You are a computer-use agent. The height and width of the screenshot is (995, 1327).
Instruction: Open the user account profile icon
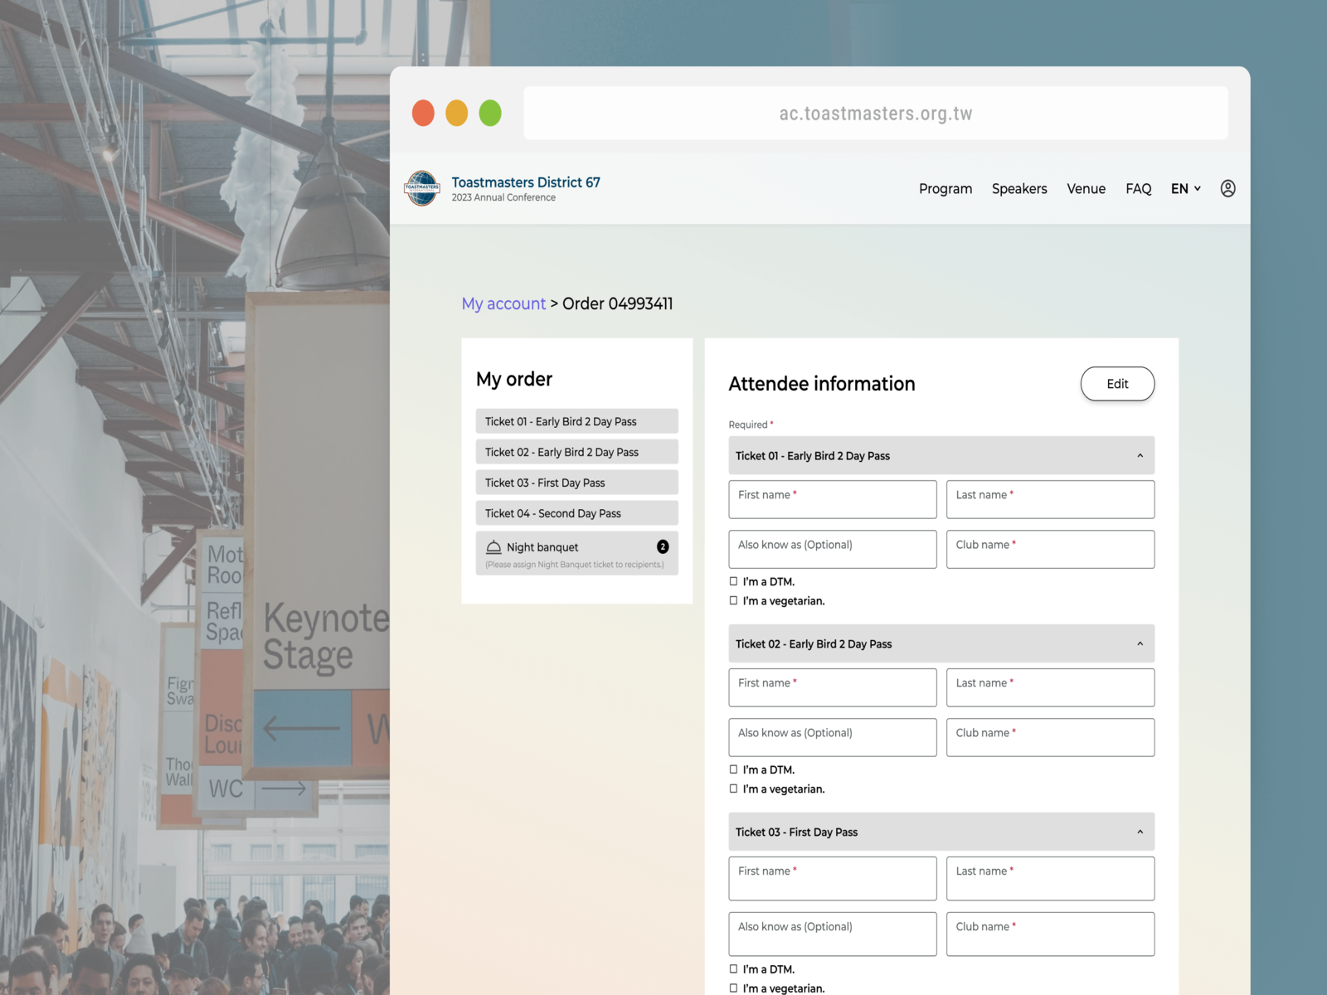[x=1227, y=188]
